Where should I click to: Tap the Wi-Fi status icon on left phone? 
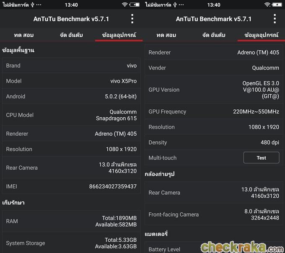(124, 5)
